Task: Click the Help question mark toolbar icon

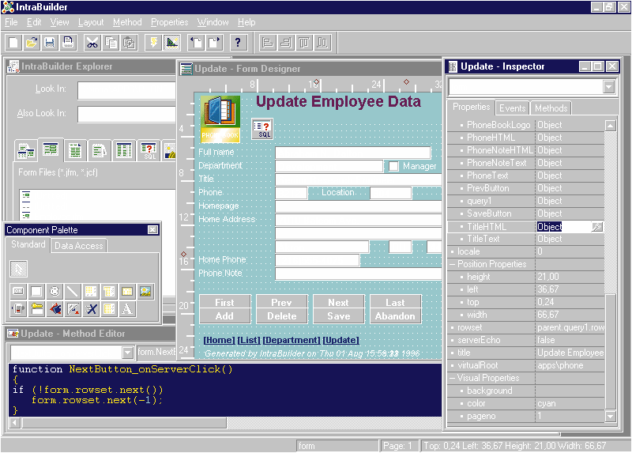Action: (238, 43)
